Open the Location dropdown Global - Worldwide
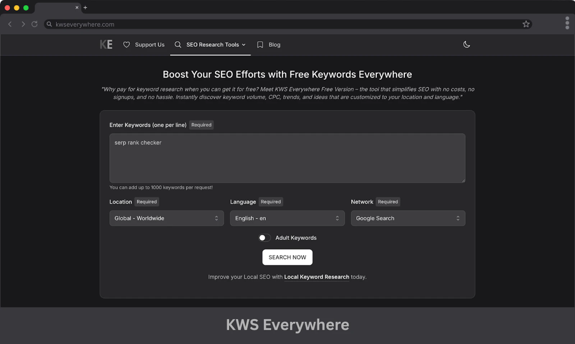This screenshot has width=575, height=344. coord(167,218)
